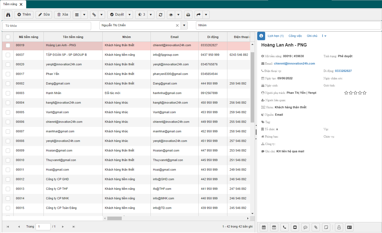
Task: Click the add-appointment calendar plus icon
Action: click(x=274, y=227)
